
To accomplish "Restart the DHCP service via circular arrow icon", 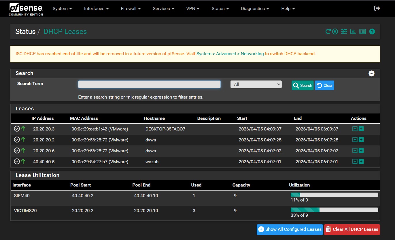I will coord(328,32).
